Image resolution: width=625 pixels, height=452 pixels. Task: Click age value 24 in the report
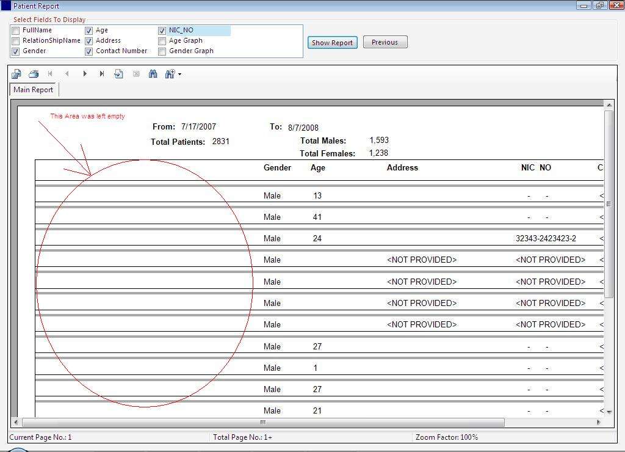pyautogui.click(x=317, y=239)
